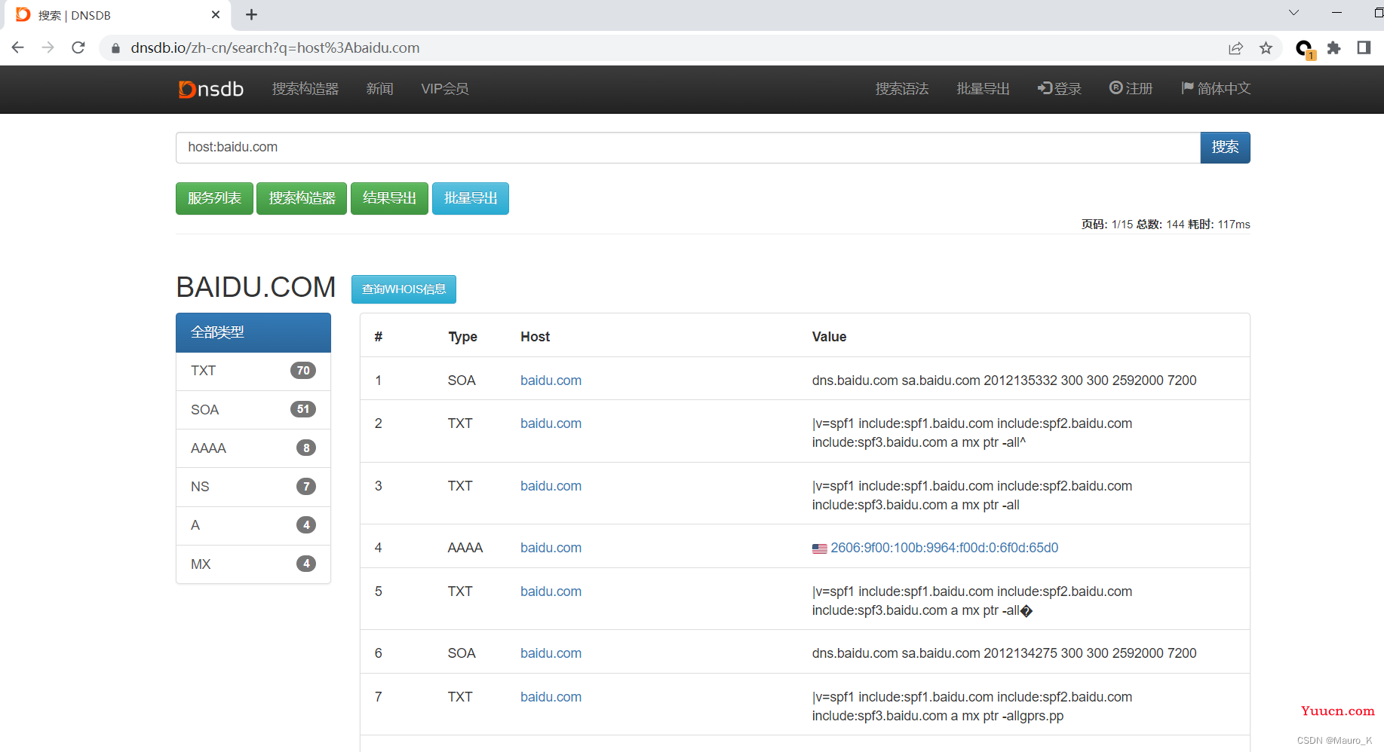Filter results by NS type
The height and width of the screenshot is (752, 1384).
[x=253, y=487]
